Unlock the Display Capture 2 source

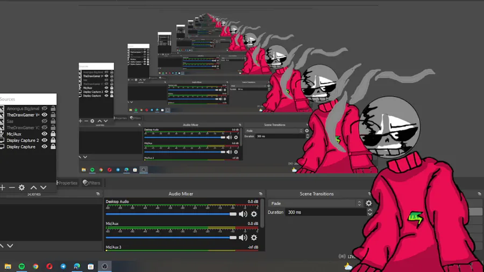(53, 140)
